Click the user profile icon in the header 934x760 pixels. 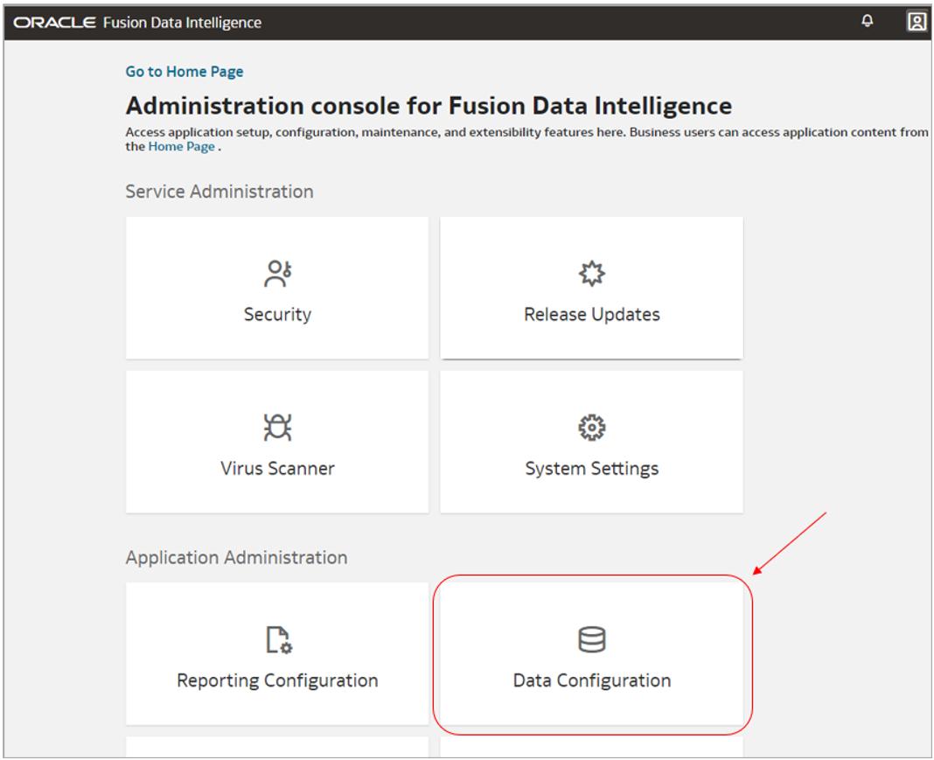(x=917, y=21)
